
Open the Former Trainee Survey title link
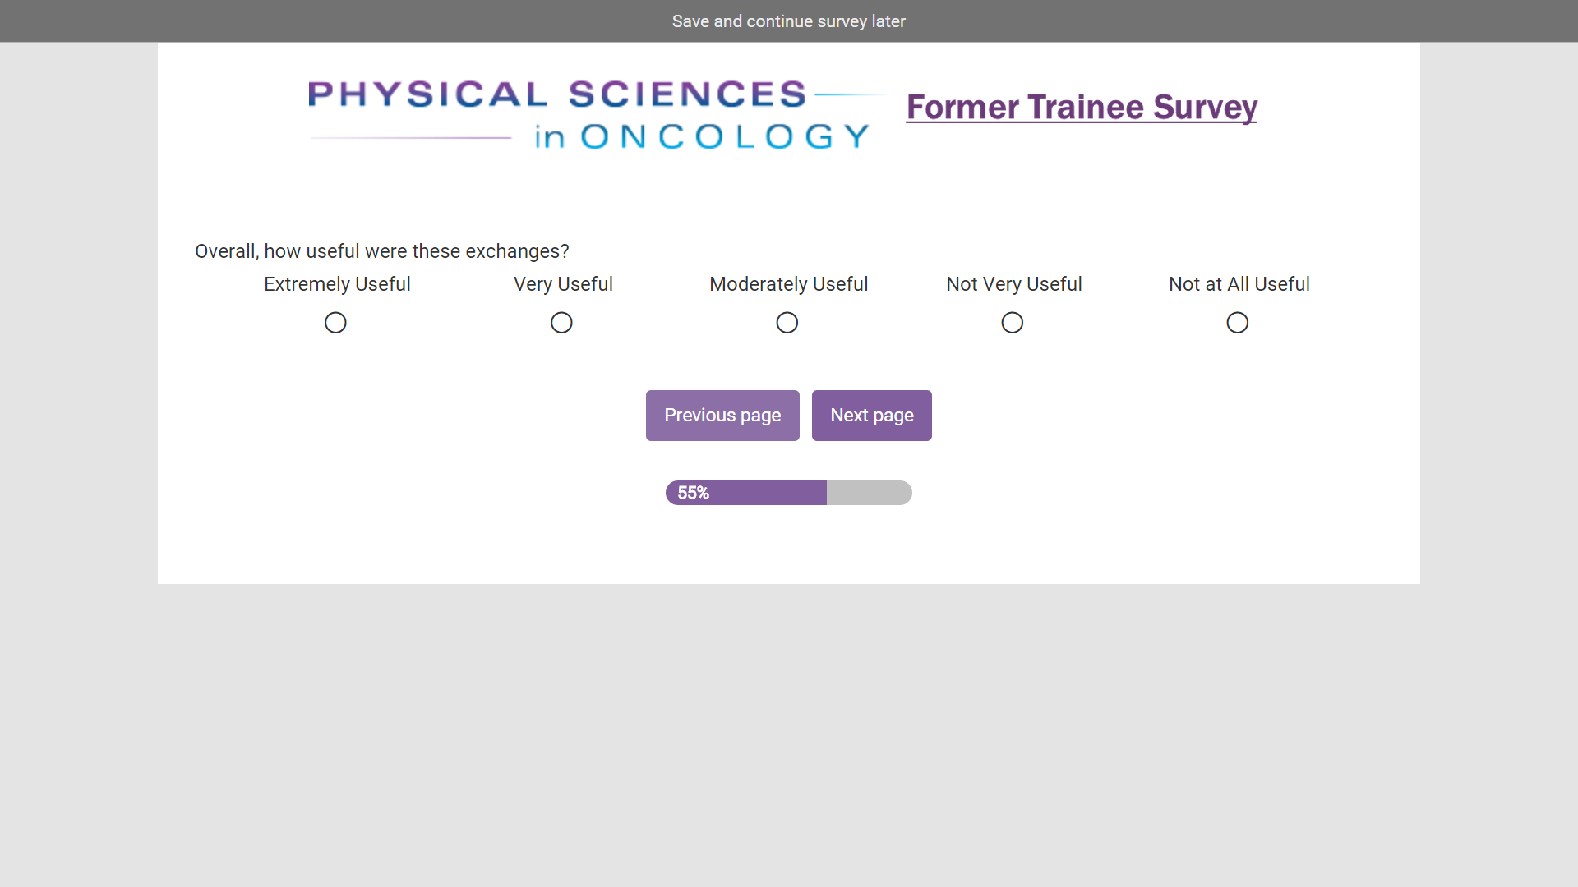point(1082,108)
